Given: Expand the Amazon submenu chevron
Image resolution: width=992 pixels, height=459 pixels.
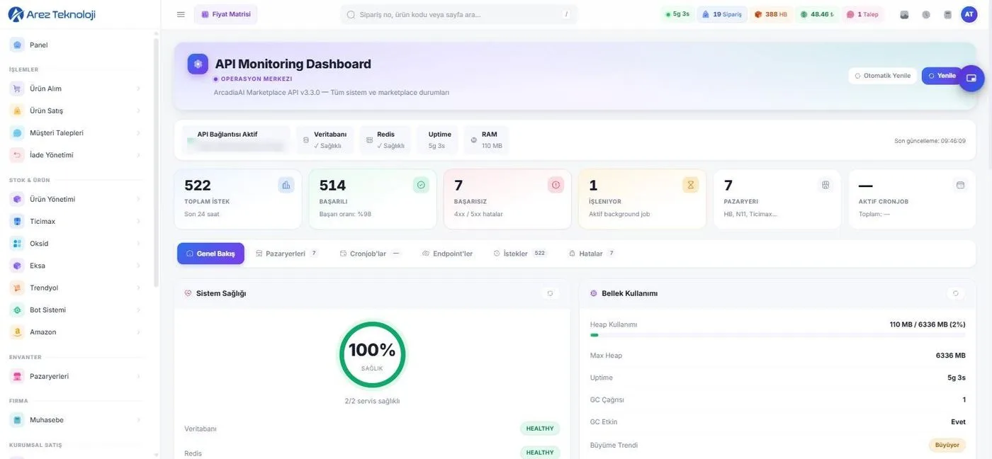Looking at the screenshot, I should (x=138, y=331).
